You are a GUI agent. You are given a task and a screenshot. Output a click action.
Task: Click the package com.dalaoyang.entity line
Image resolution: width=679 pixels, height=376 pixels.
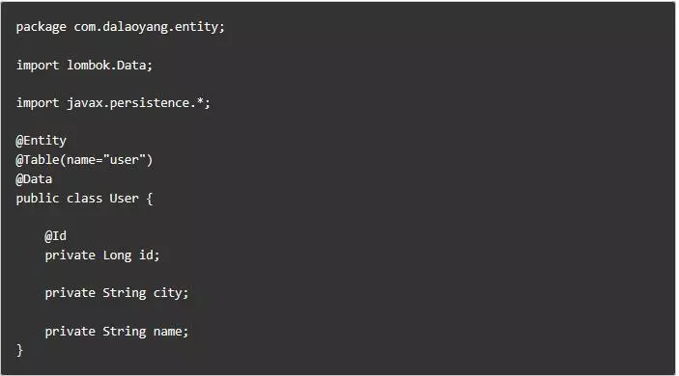pos(121,27)
